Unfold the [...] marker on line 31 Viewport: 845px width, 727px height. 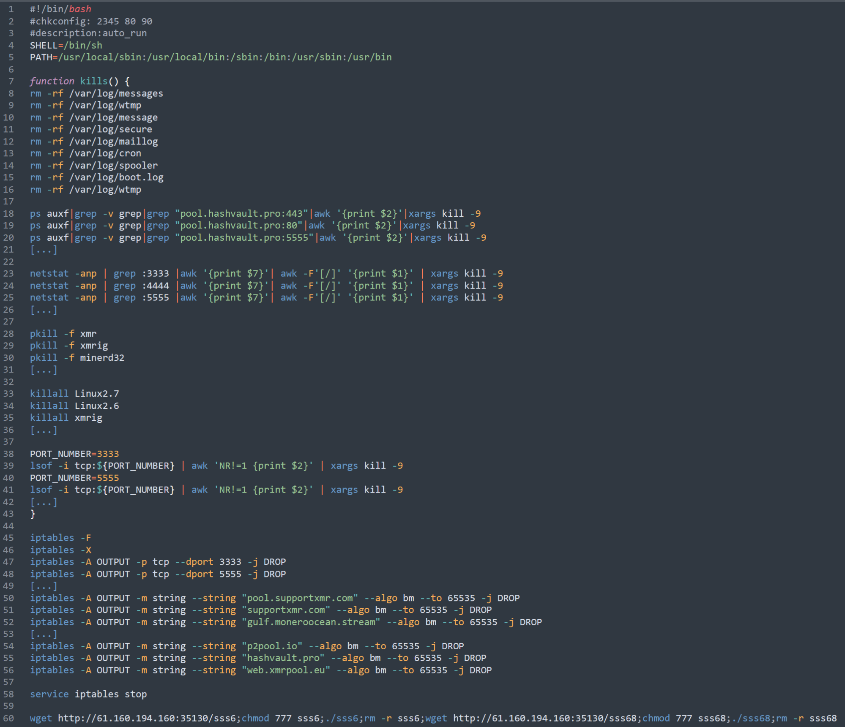tap(43, 370)
